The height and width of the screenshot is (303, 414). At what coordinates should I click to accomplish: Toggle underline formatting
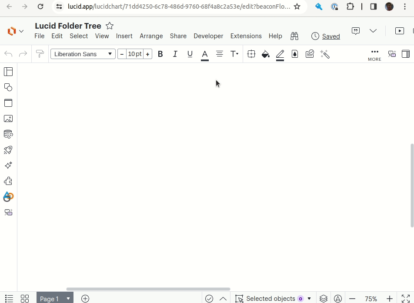pos(190,54)
